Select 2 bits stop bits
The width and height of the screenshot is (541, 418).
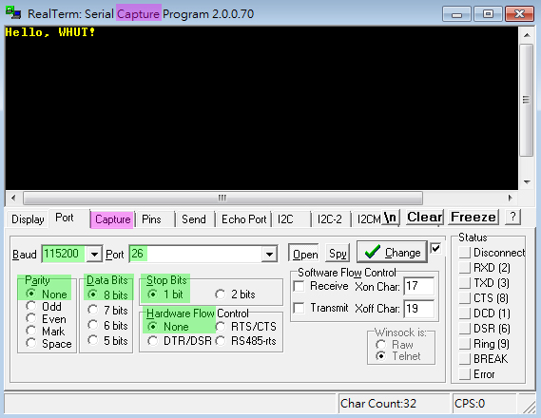235,294
